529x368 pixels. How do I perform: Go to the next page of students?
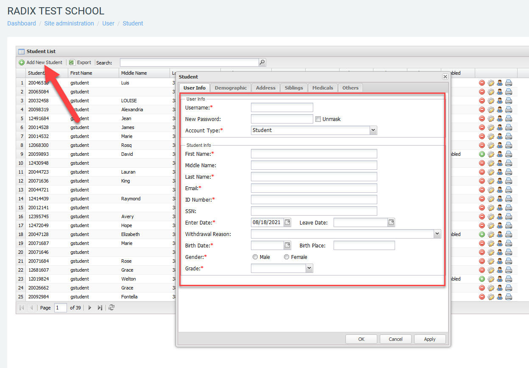[90, 308]
